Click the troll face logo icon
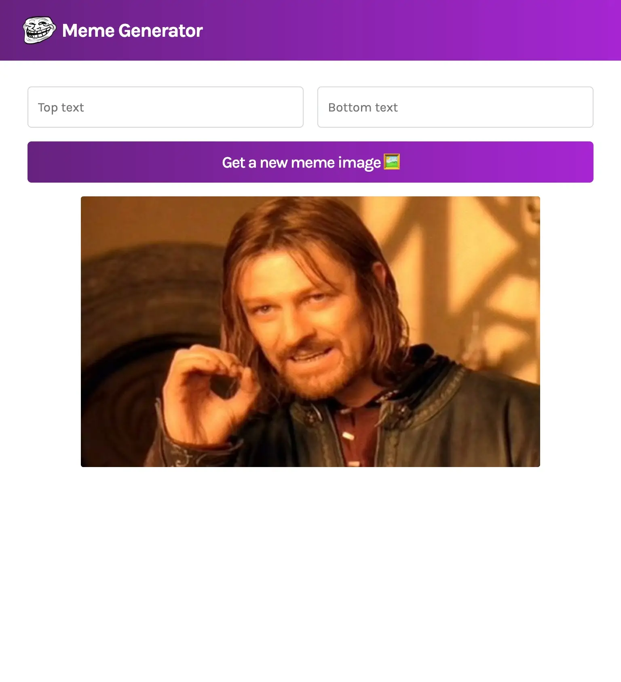The height and width of the screenshot is (682, 621). [x=39, y=30]
